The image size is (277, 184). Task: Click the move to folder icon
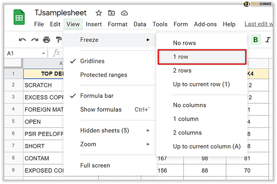111,13
